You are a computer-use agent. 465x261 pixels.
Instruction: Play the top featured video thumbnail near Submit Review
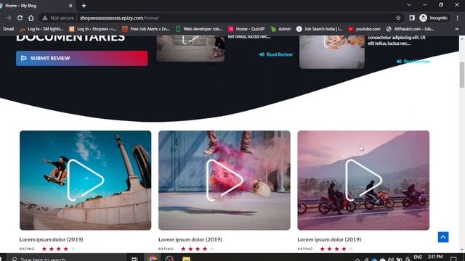190,49
